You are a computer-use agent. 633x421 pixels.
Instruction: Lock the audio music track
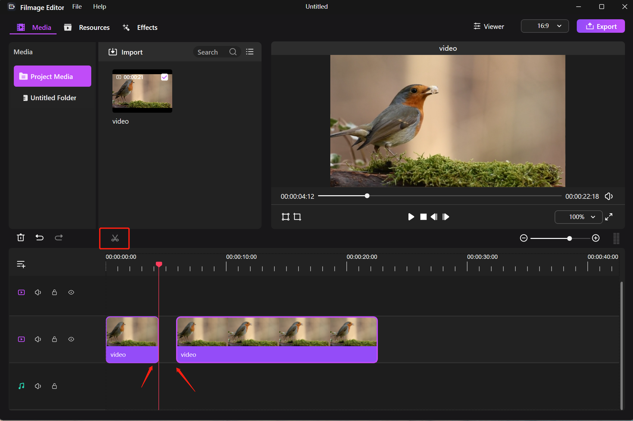[x=55, y=386]
